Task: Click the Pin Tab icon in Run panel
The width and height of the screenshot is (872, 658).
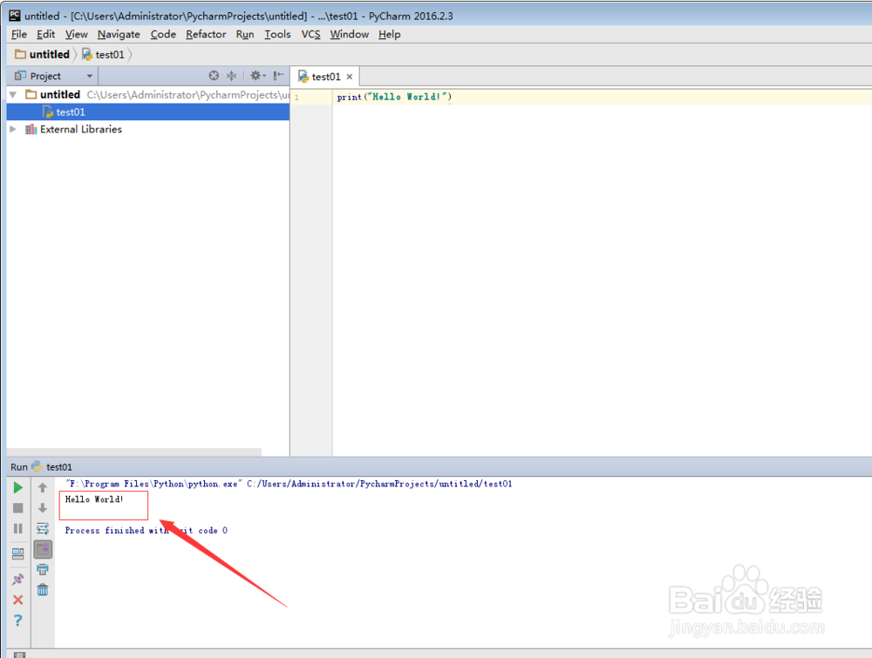Action: 17,579
